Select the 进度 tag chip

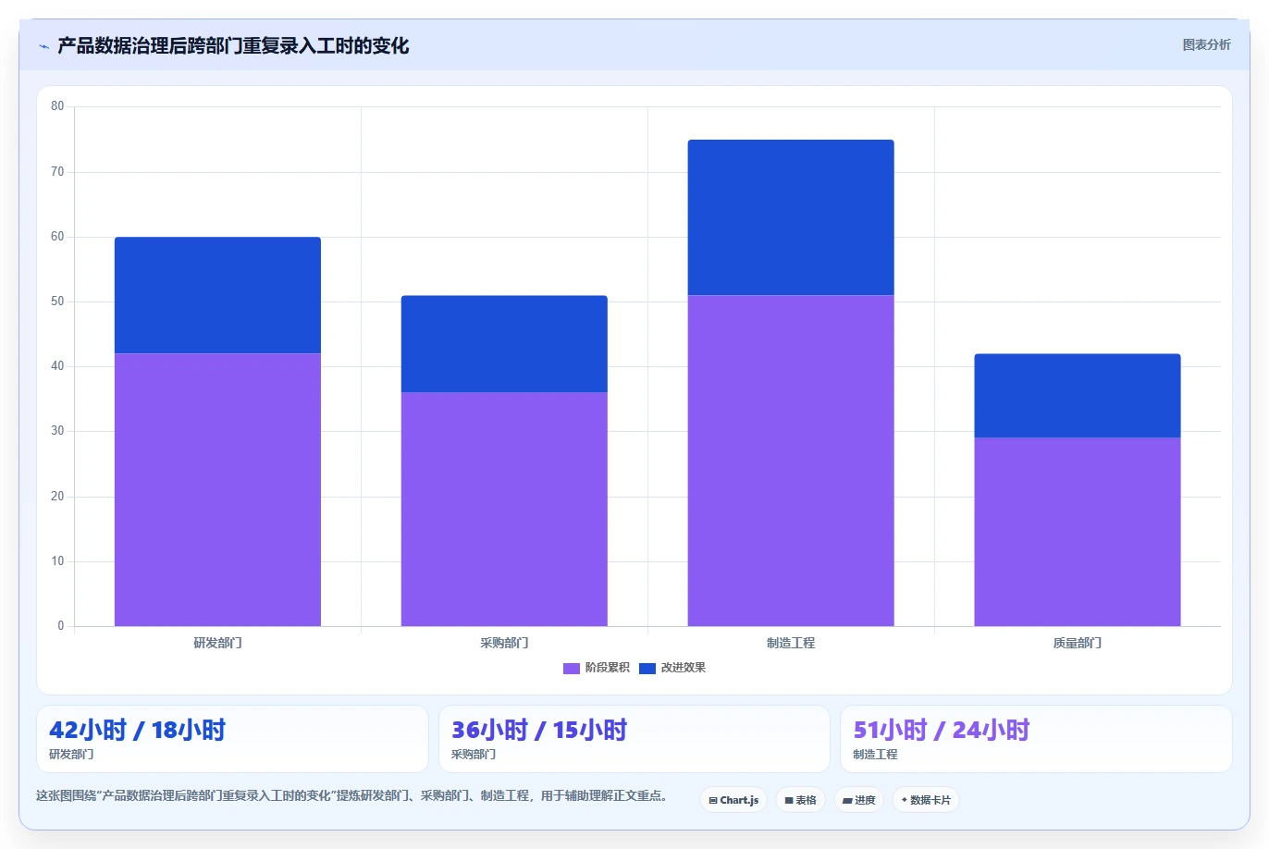coord(858,800)
